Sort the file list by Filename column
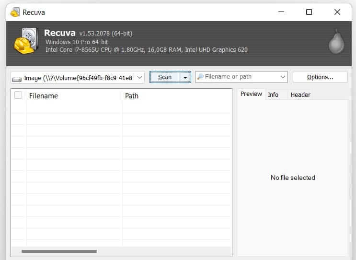 point(74,95)
